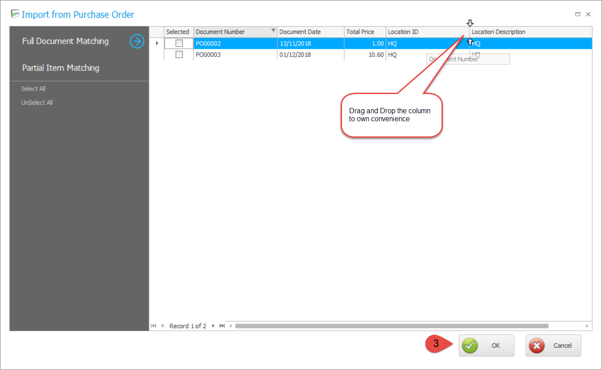
Task: Go to first record navigator icon
Action: [154, 326]
